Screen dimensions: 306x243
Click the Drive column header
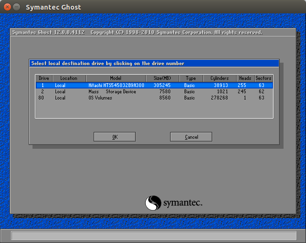44,78
